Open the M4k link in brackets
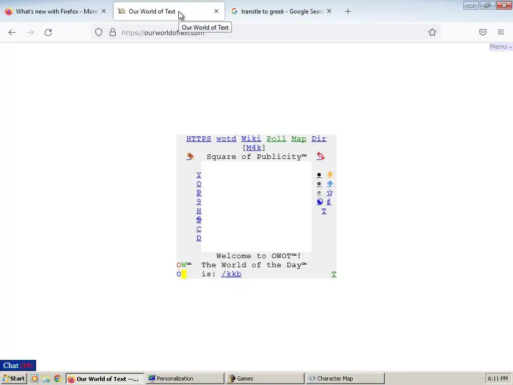 (253, 148)
